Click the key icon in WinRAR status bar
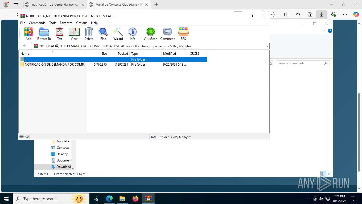The height and width of the screenshot is (204, 362). click(x=27, y=137)
